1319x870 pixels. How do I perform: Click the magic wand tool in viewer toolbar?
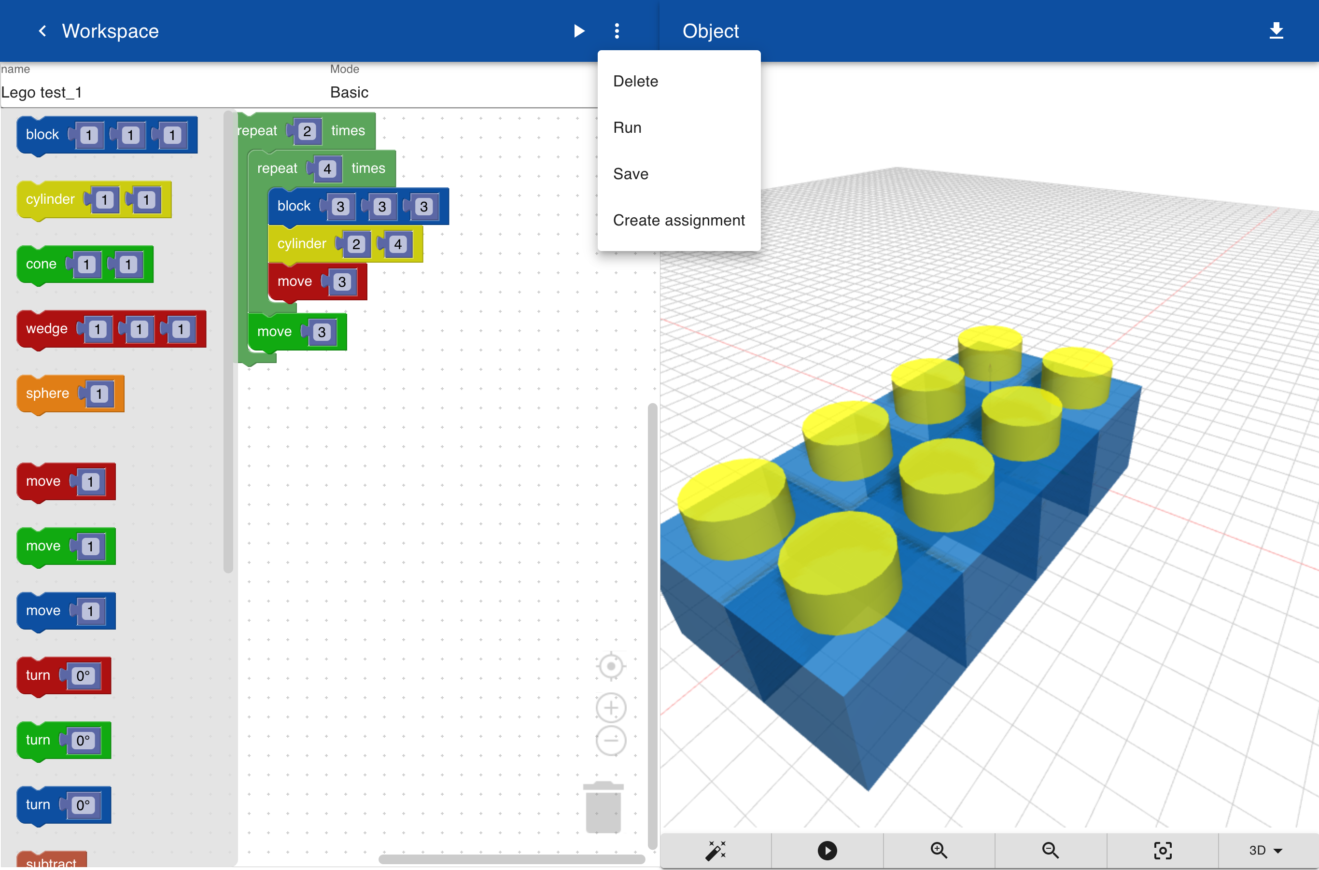tap(716, 850)
